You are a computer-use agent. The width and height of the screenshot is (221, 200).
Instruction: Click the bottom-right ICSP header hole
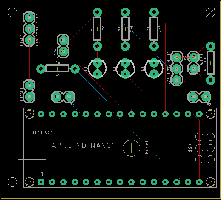click(210, 159)
